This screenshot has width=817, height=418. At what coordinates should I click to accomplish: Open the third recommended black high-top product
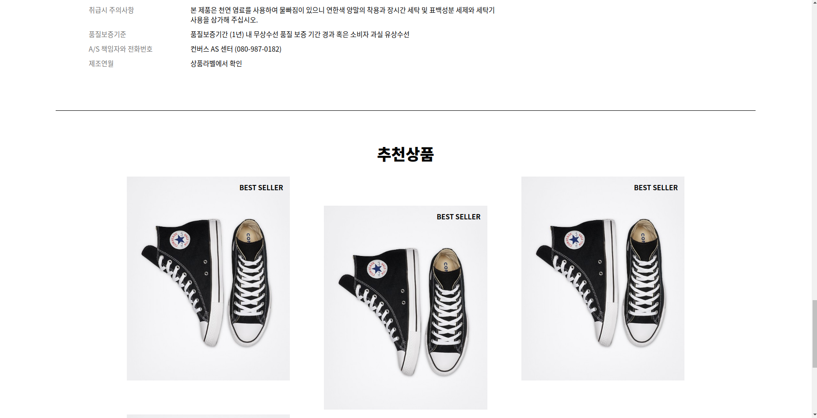(x=603, y=279)
